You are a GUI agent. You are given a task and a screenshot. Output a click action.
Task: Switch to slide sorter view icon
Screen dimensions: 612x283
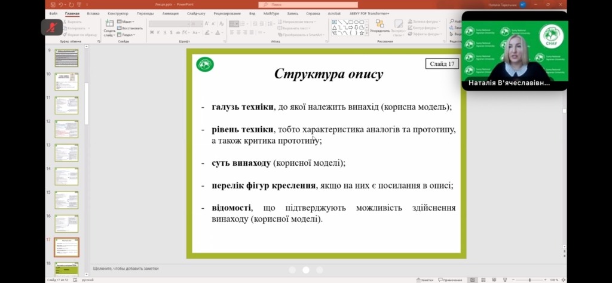(x=483, y=279)
